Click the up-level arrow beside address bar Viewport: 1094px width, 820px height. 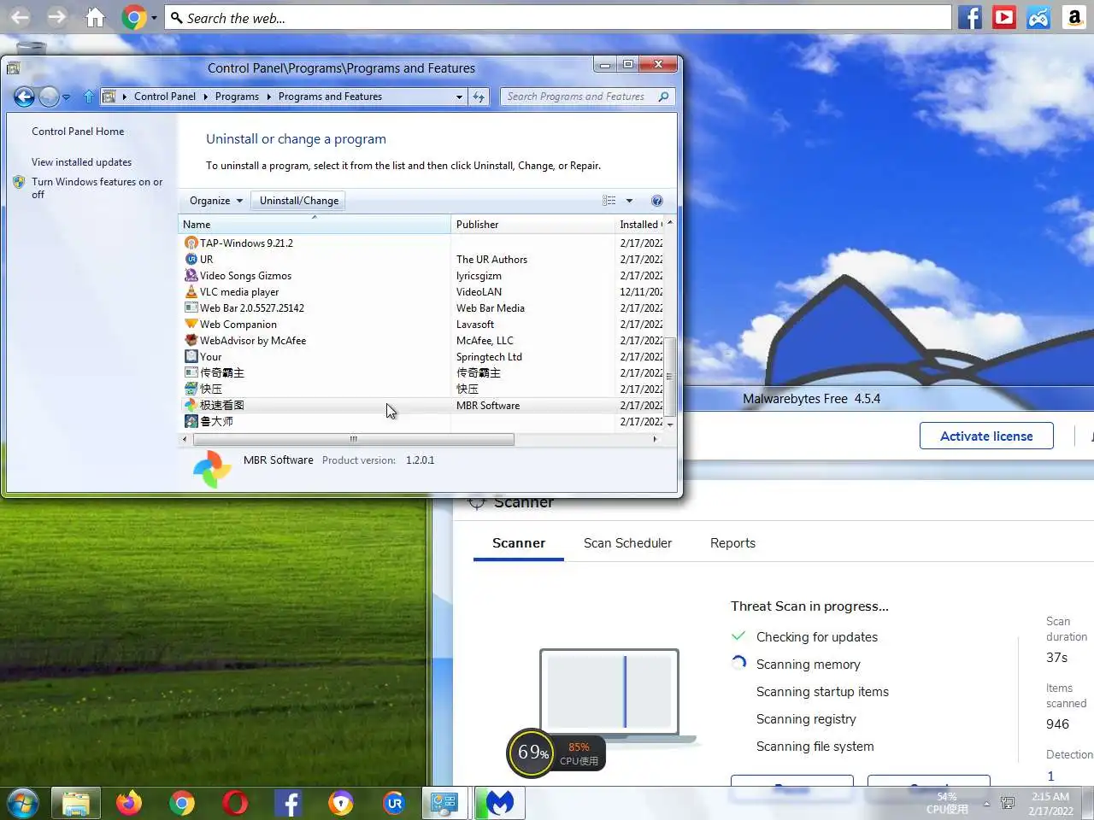(x=89, y=97)
